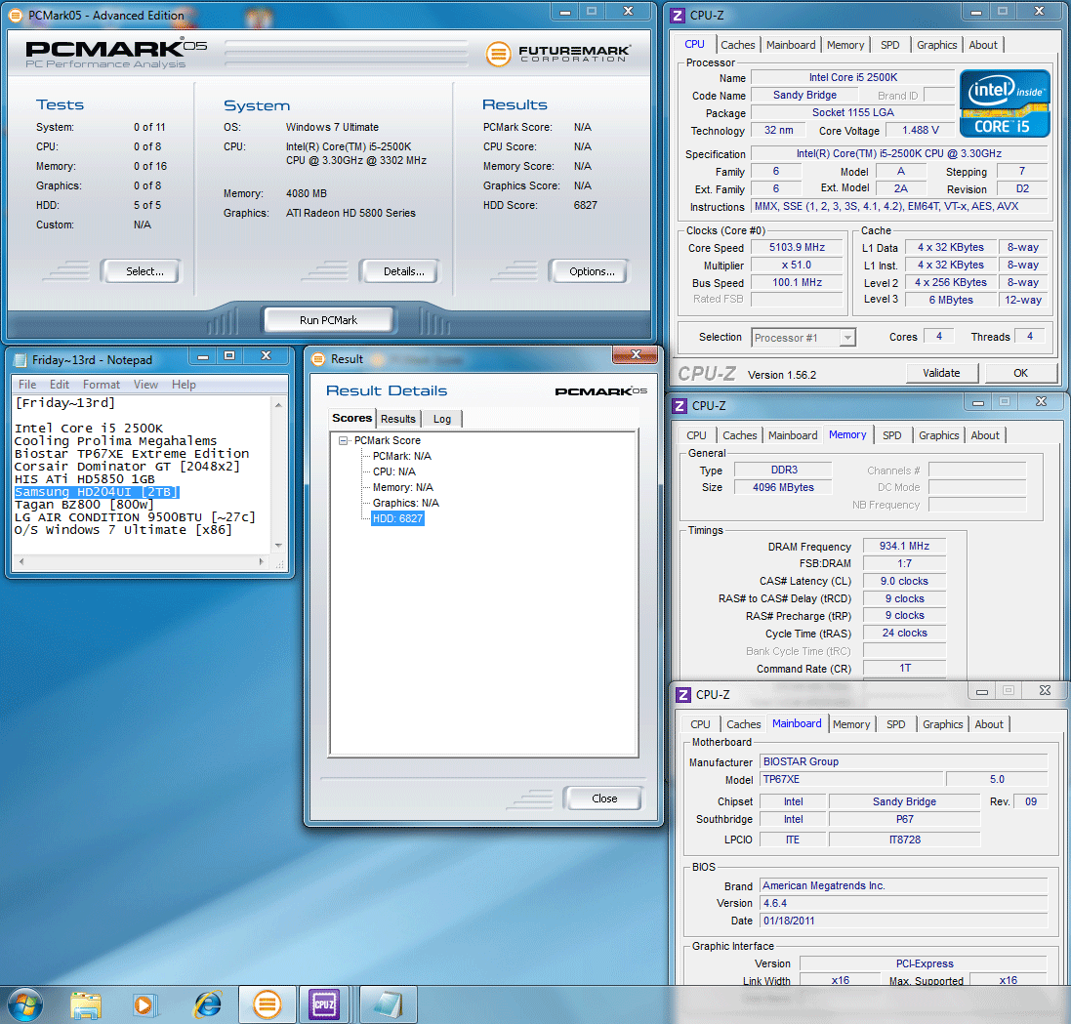1071x1024 pixels.
Task: Open Caches tab in top CPU-Z window
Action: [x=737, y=45]
